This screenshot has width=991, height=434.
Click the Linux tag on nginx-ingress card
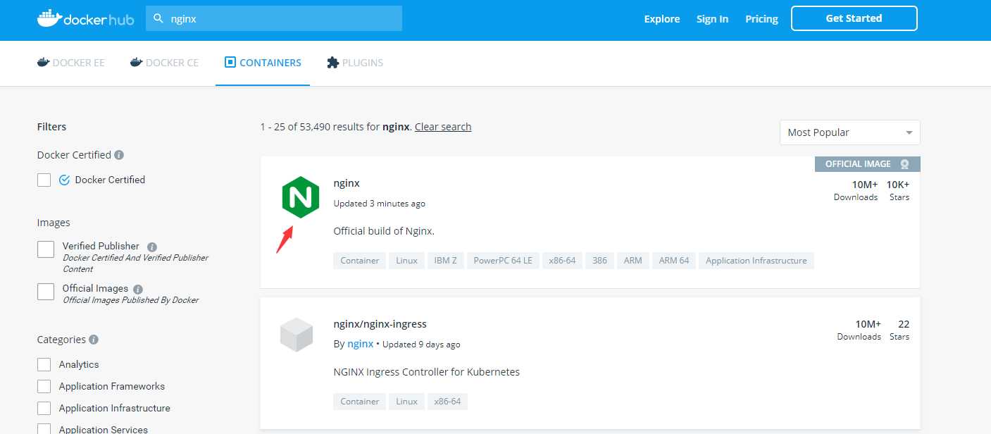[x=406, y=402]
